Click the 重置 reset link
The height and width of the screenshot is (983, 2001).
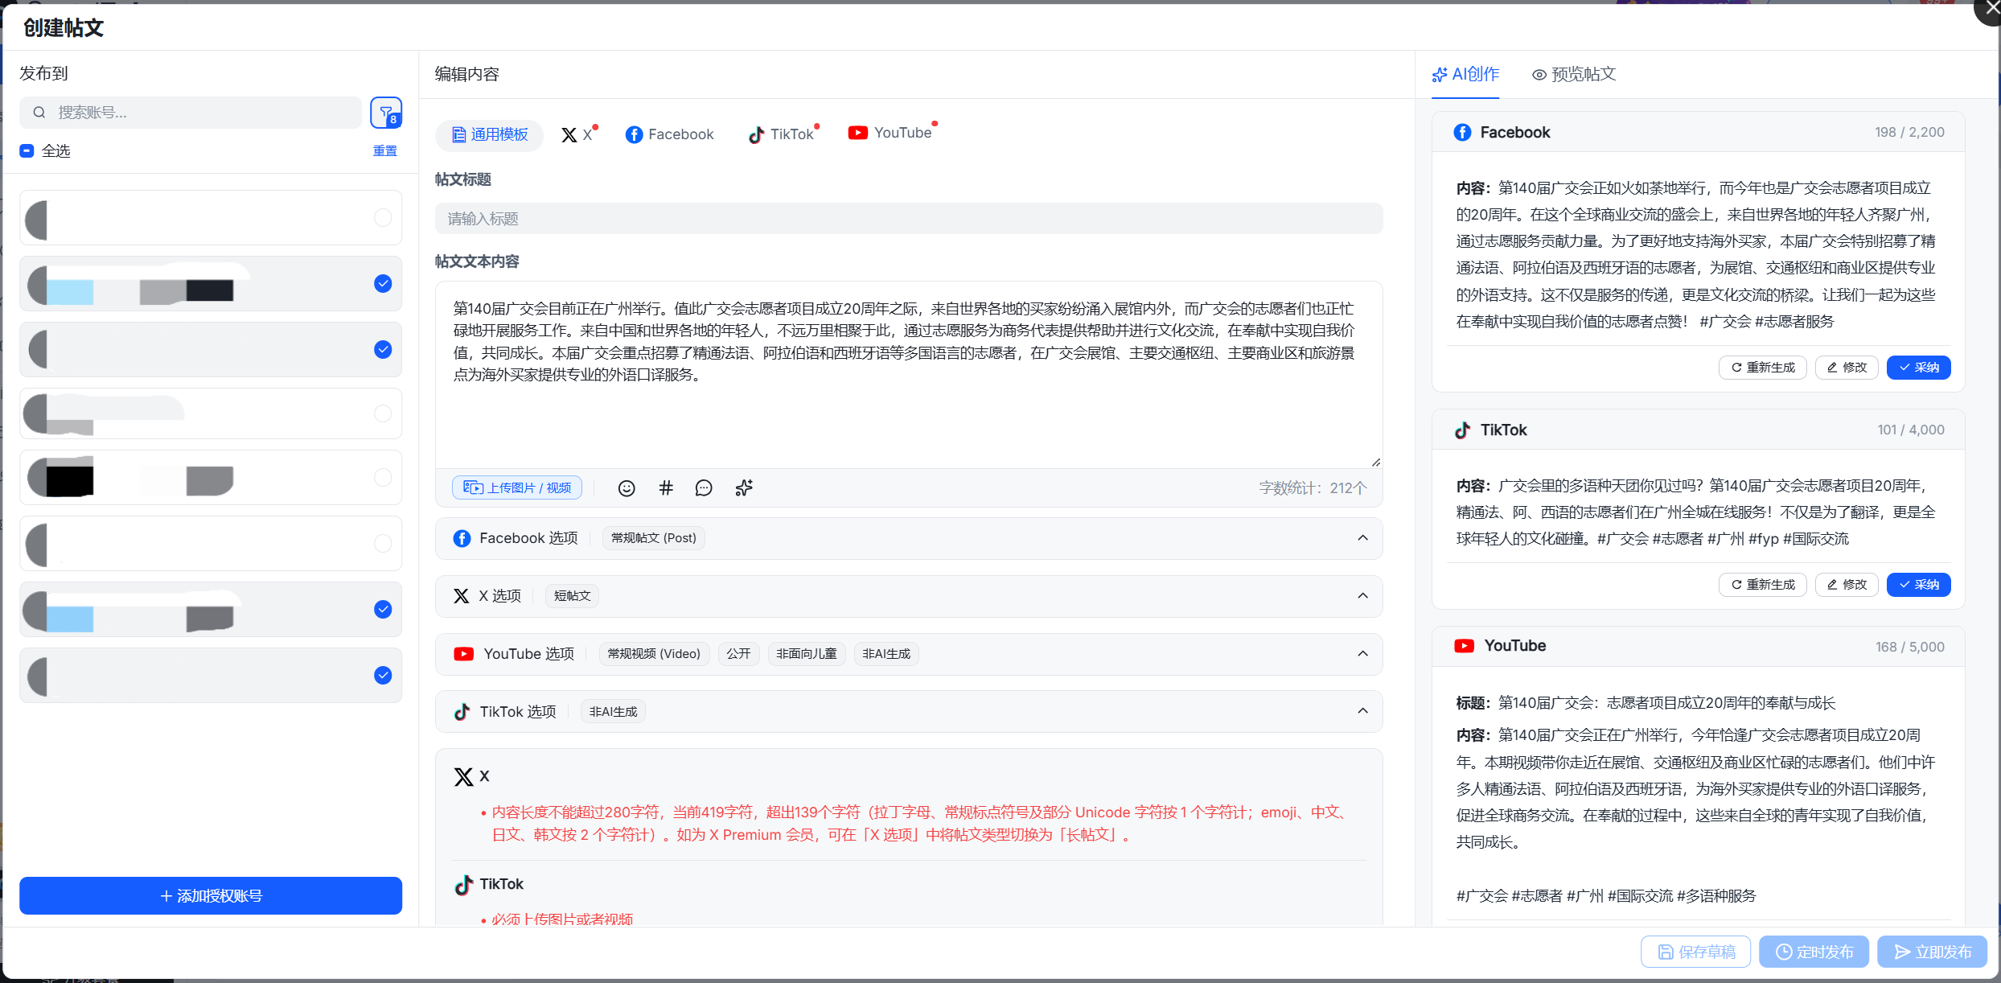(x=385, y=150)
